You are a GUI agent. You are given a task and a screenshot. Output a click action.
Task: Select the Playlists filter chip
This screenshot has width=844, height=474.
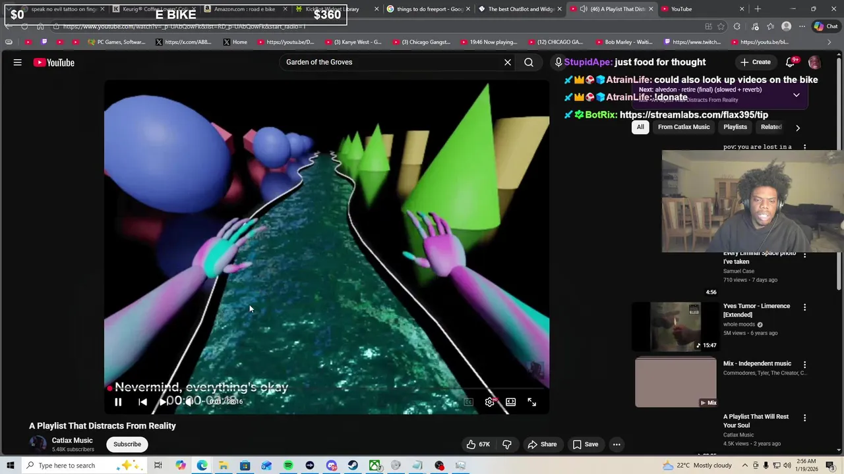point(735,127)
